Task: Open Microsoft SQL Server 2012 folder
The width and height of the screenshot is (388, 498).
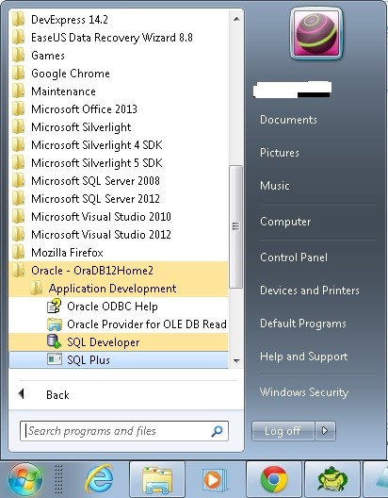Action: coord(119,199)
